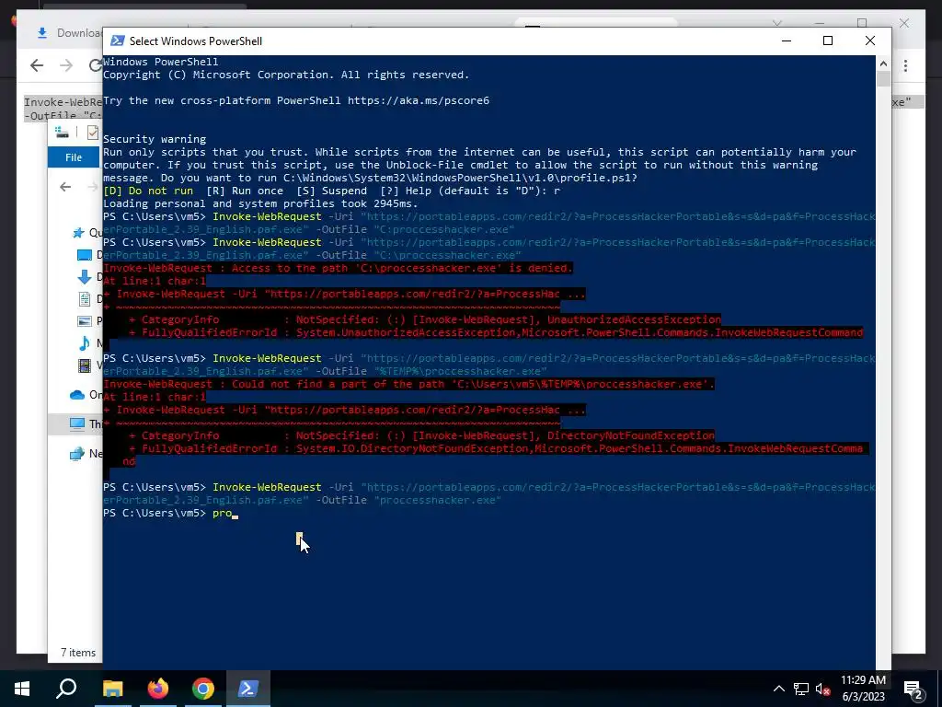Click '7 items' Explorer status text
Image resolution: width=942 pixels, height=707 pixels.
point(78,653)
